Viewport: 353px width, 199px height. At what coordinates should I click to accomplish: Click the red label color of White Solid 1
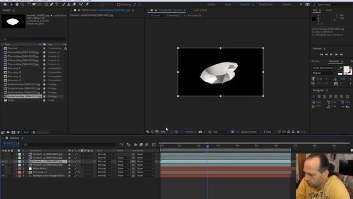tap(20, 169)
